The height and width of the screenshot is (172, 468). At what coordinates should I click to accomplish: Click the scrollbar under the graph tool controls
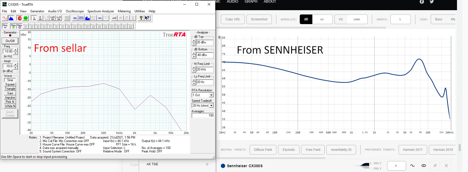tap(301, 28)
